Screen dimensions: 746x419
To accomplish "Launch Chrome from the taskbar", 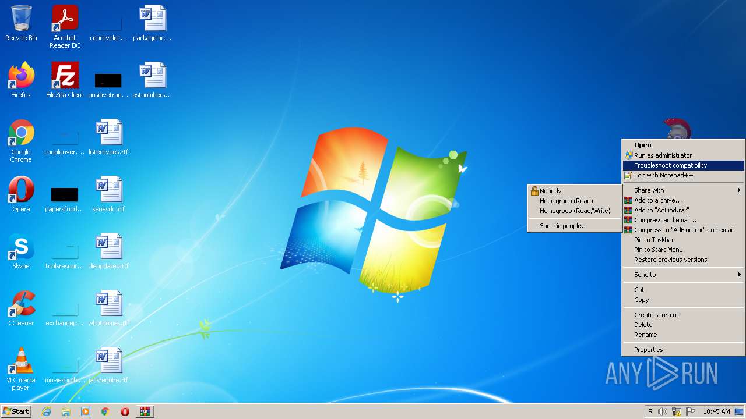I will point(105,411).
